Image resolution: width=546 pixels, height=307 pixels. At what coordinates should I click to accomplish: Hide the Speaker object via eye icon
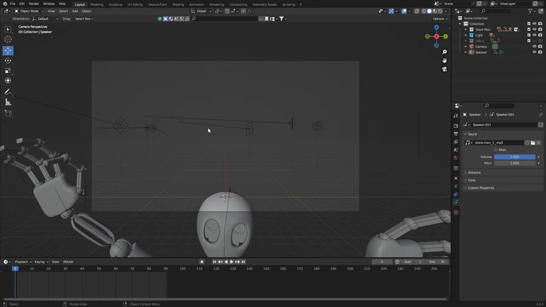[534, 52]
